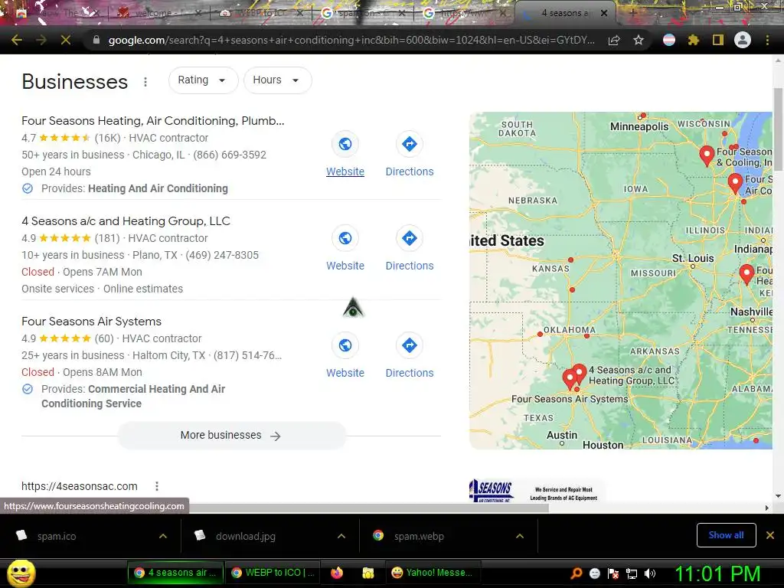Click the search magnifier tray icon
The width and height of the screenshot is (784, 588).
coord(577,573)
